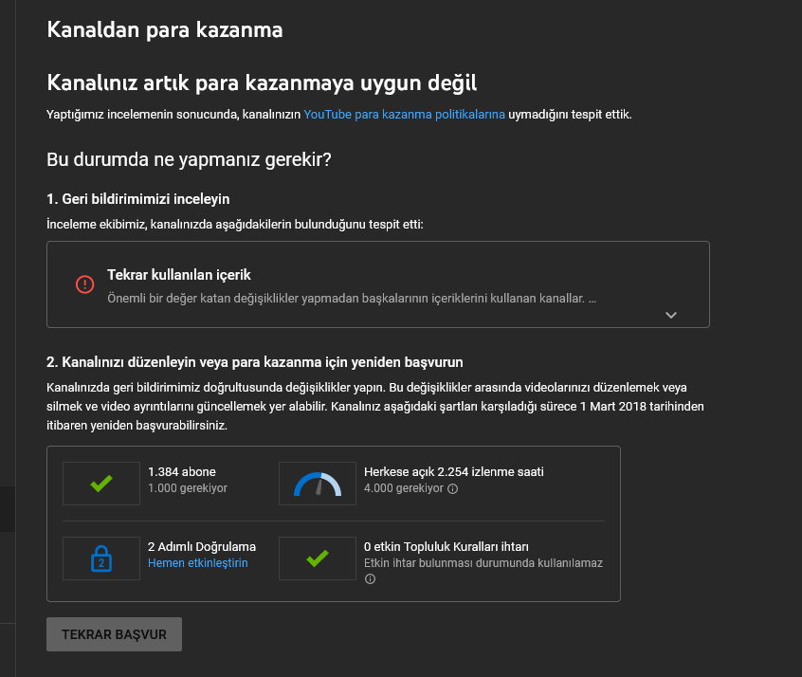802x677 pixels.
Task: Click the 1.384 abone text
Action: pos(182,472)
